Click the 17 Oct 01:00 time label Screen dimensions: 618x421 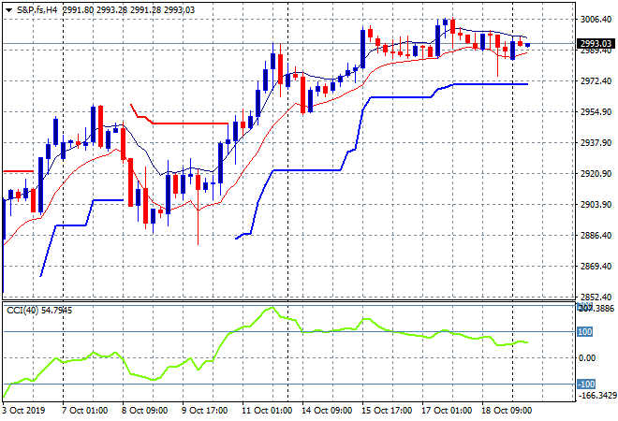(447, 411)
